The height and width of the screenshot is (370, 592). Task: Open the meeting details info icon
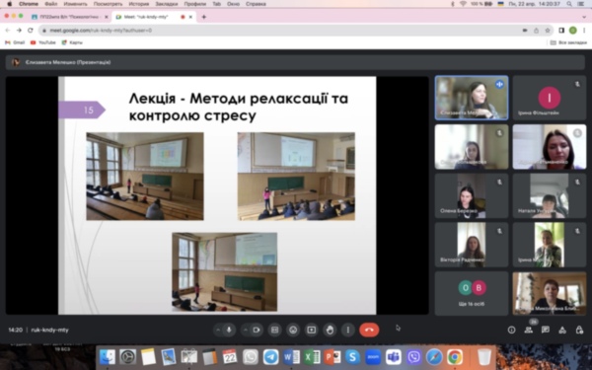(x=511, y=330)
